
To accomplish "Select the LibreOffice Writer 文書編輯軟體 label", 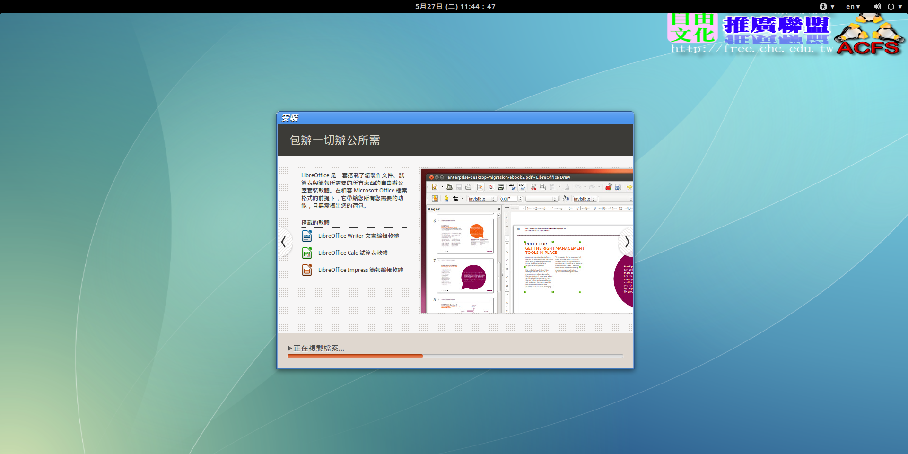I will 358,236.
